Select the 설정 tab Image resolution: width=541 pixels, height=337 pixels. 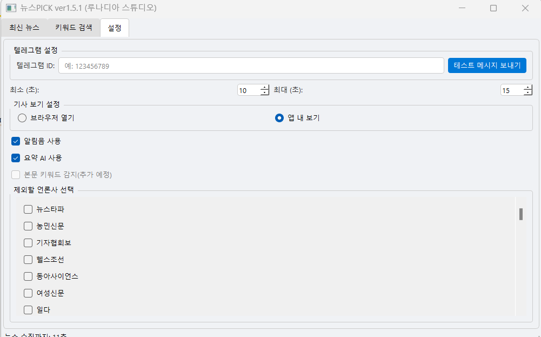coord(115,28)
